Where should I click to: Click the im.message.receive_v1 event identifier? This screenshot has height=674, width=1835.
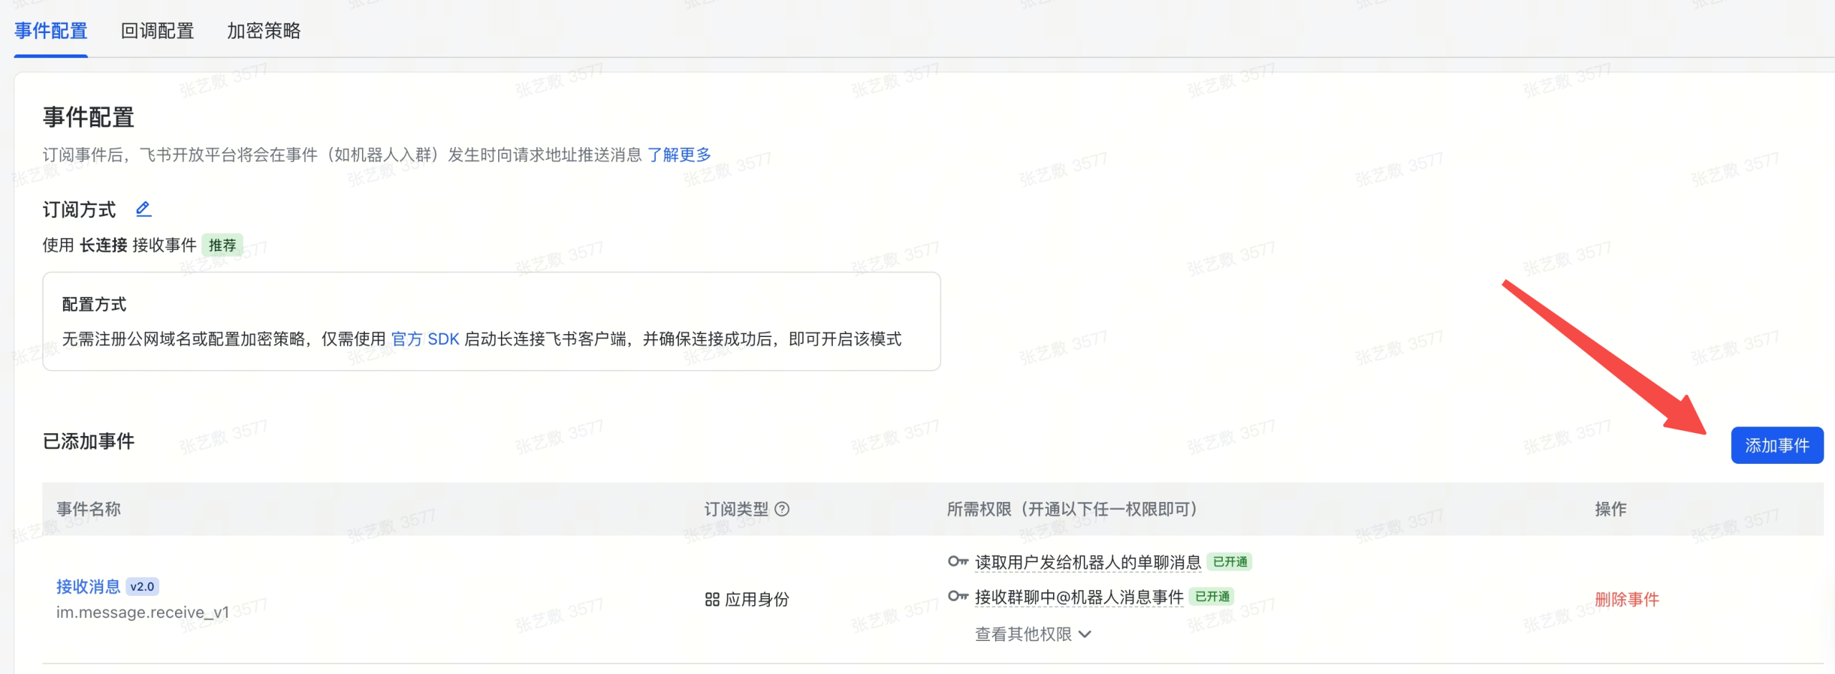(x=142, y=612)
